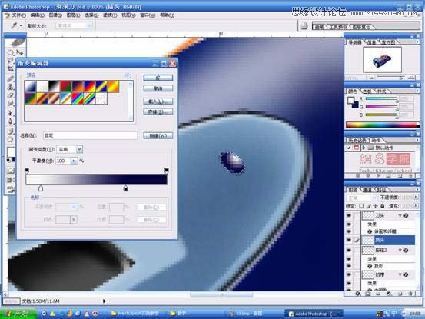Open gradient presets flyout menu arrow

(x=128, y=75)
